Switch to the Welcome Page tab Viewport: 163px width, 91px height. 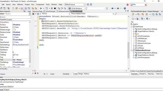(37, 11)
